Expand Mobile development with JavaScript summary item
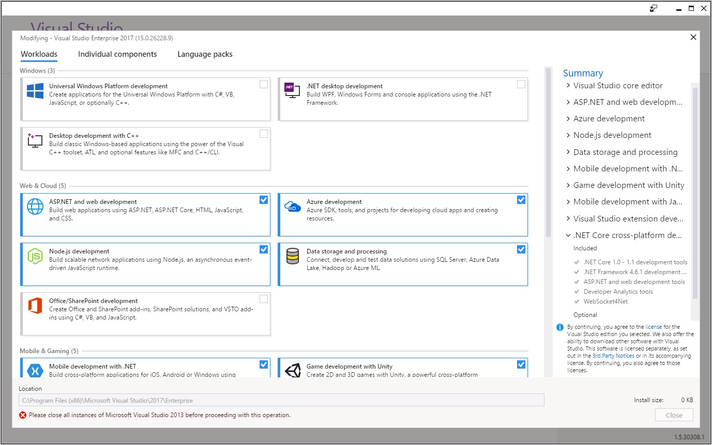The height and width of the screenshot is (445, 712). [x=568, y=202]
